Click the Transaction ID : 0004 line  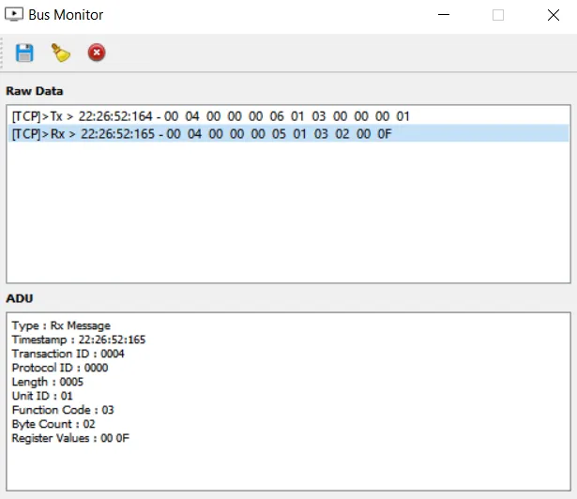click(68, 354)
